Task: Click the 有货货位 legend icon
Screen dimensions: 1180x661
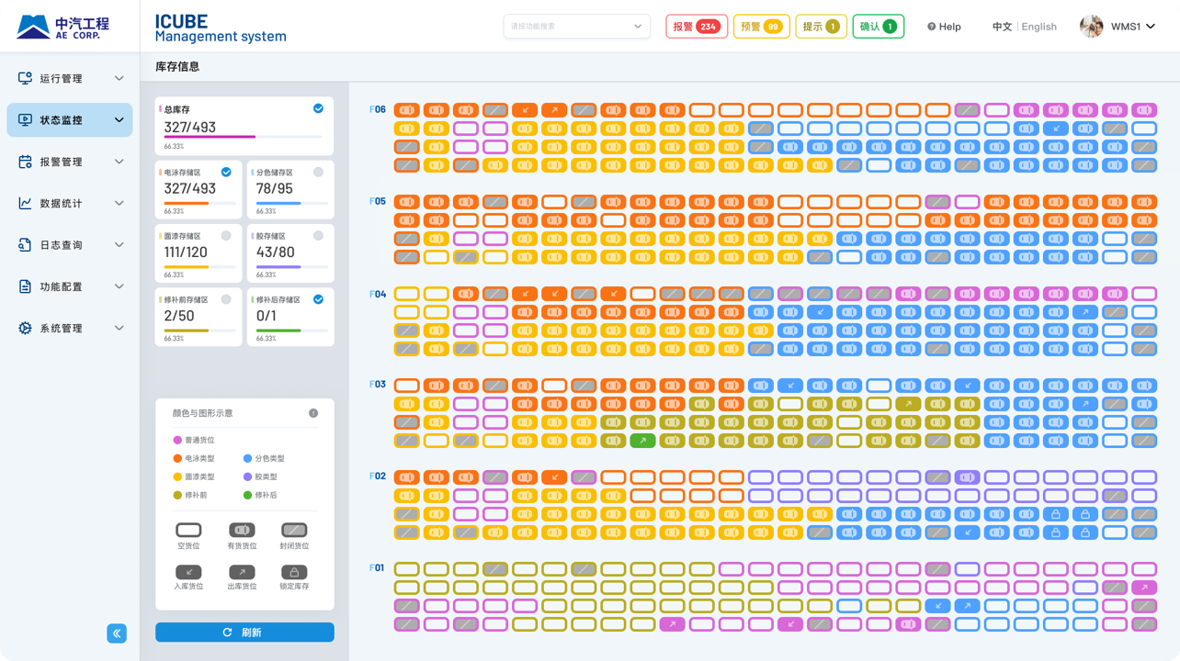Action: (242, 530)
